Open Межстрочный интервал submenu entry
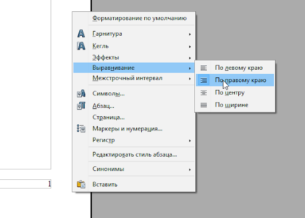 click(134, 78)
